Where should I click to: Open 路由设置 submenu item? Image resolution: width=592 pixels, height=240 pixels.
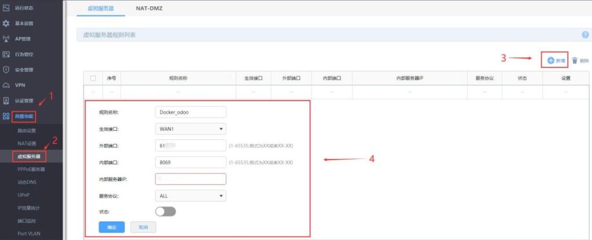point(27,131)
